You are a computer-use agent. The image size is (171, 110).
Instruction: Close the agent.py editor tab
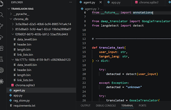(101, 2)
